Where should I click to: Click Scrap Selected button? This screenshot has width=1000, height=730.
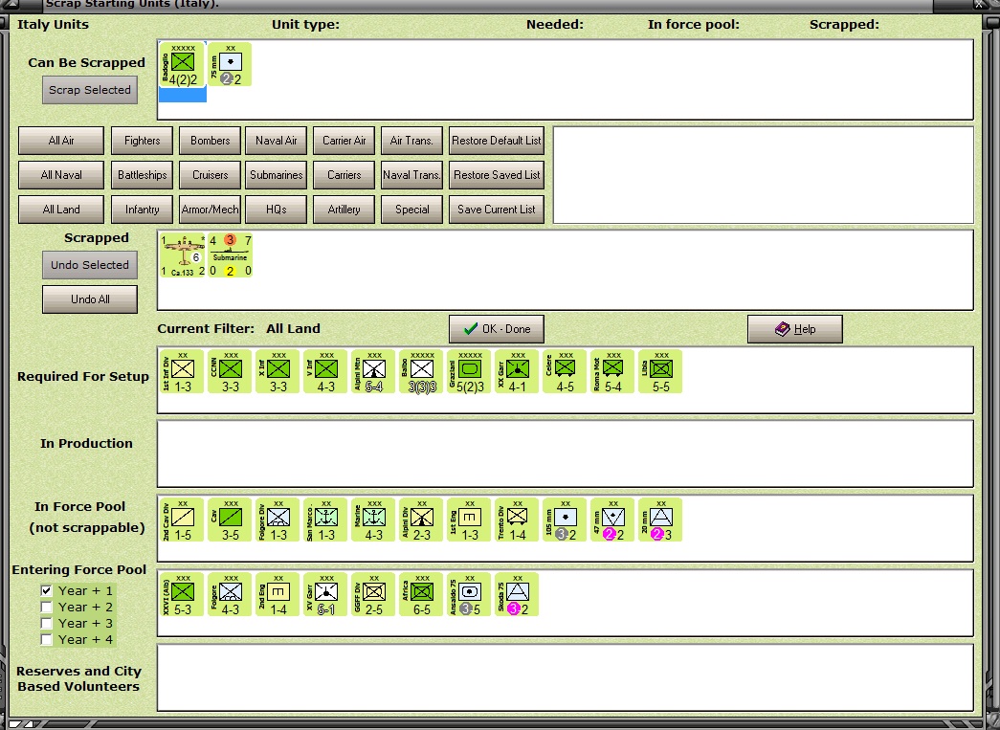pyautogui.click(x=90, y=90)
